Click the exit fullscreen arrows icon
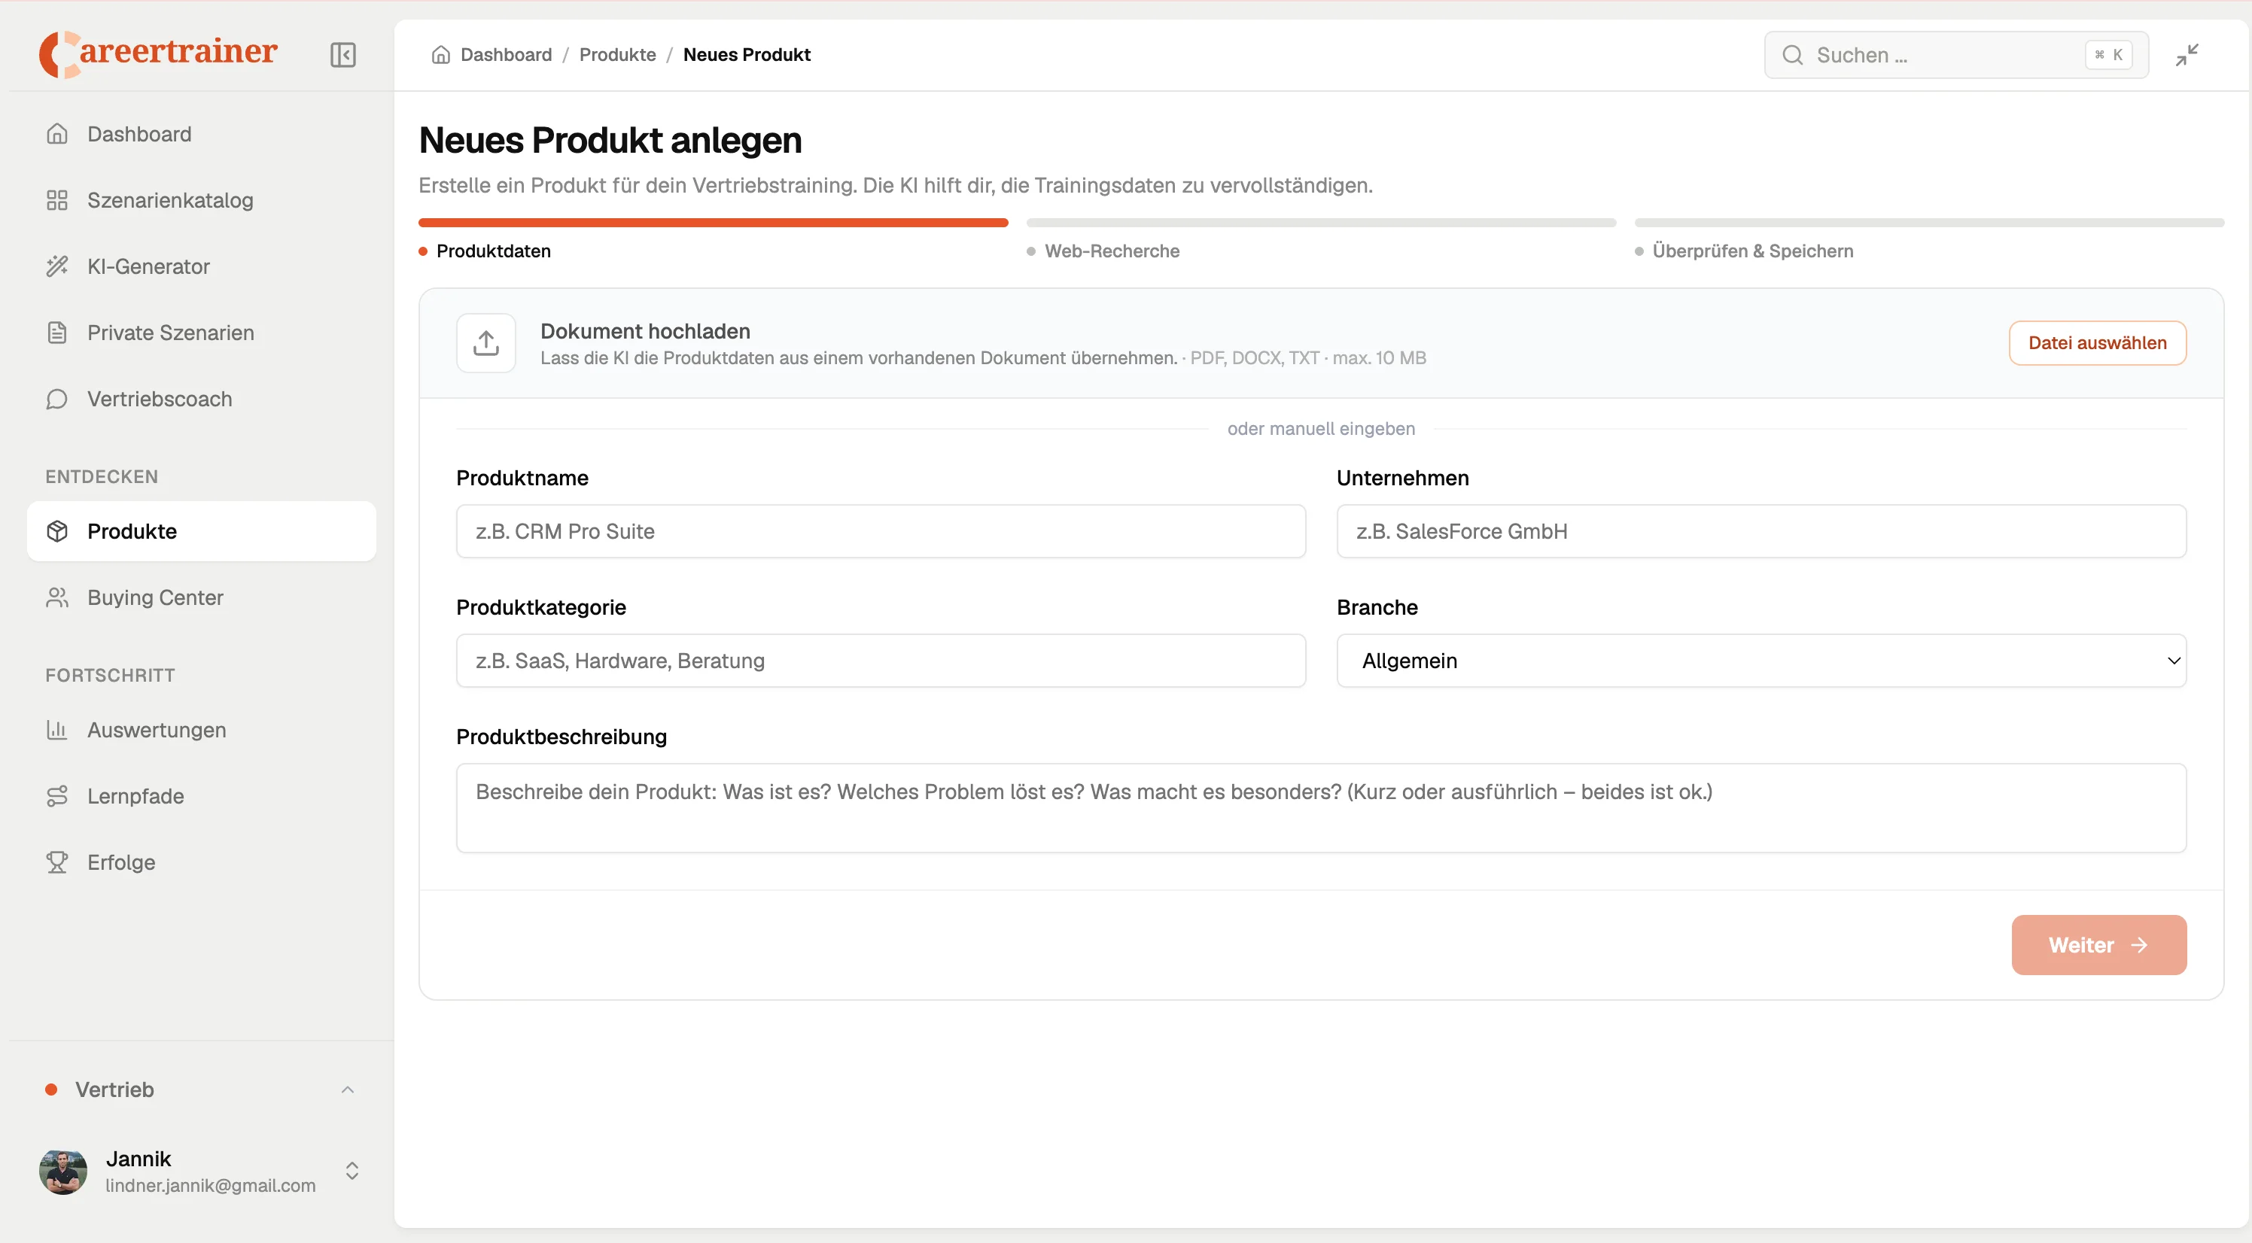The width and height of the screenshot is (2252, 1243). [2187, 55]
